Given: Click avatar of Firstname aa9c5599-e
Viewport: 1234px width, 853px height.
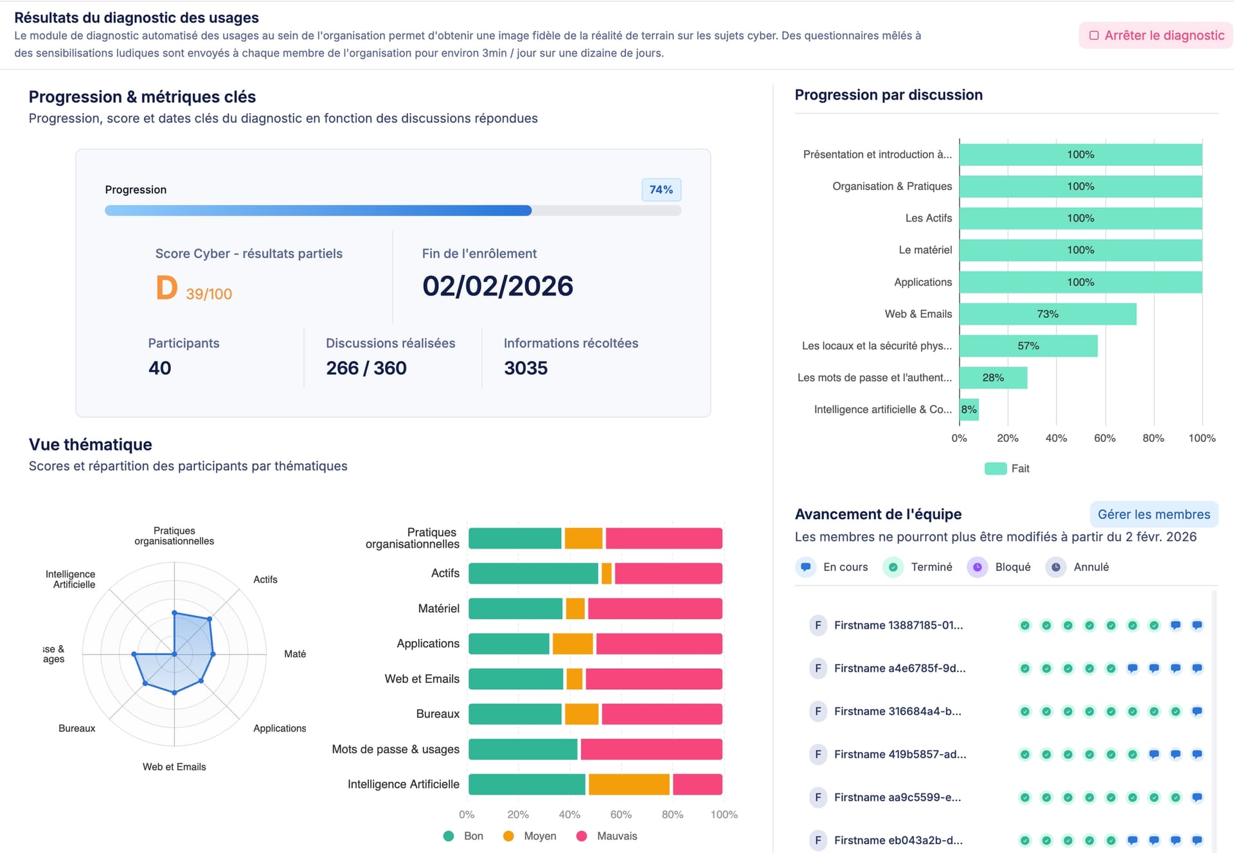Looking at the screenshot, I should 818,797.
